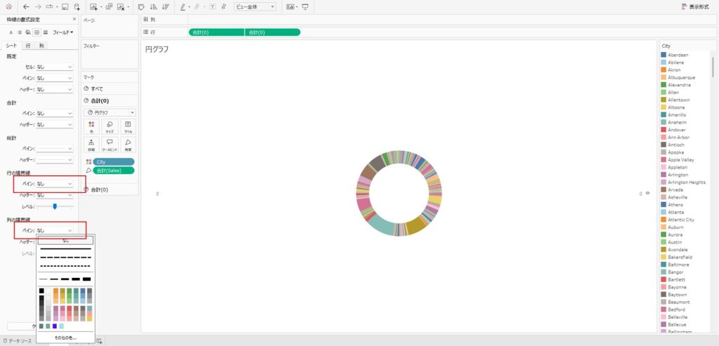
Task: Open the ビュー全体 fit dropdown
Action: (x=254, y=6)
